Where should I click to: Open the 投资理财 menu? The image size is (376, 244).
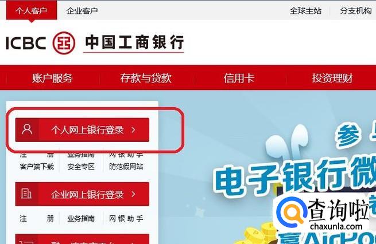click(x=332, y=78)
